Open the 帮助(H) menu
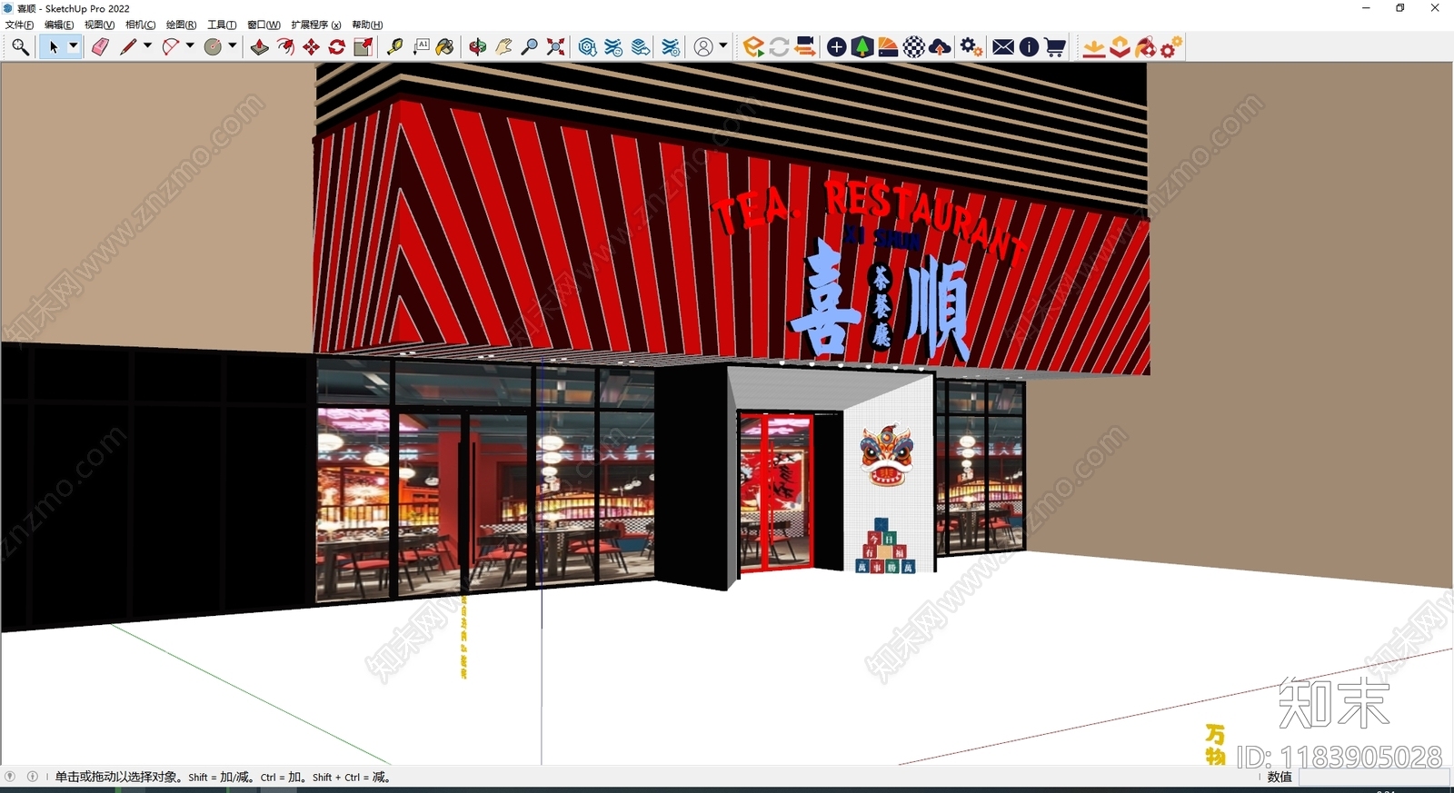 click(367, 25)
